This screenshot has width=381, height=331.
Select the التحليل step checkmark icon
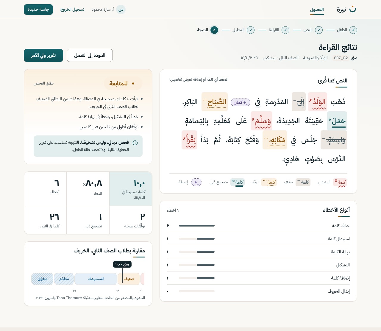tap(251, 30)
